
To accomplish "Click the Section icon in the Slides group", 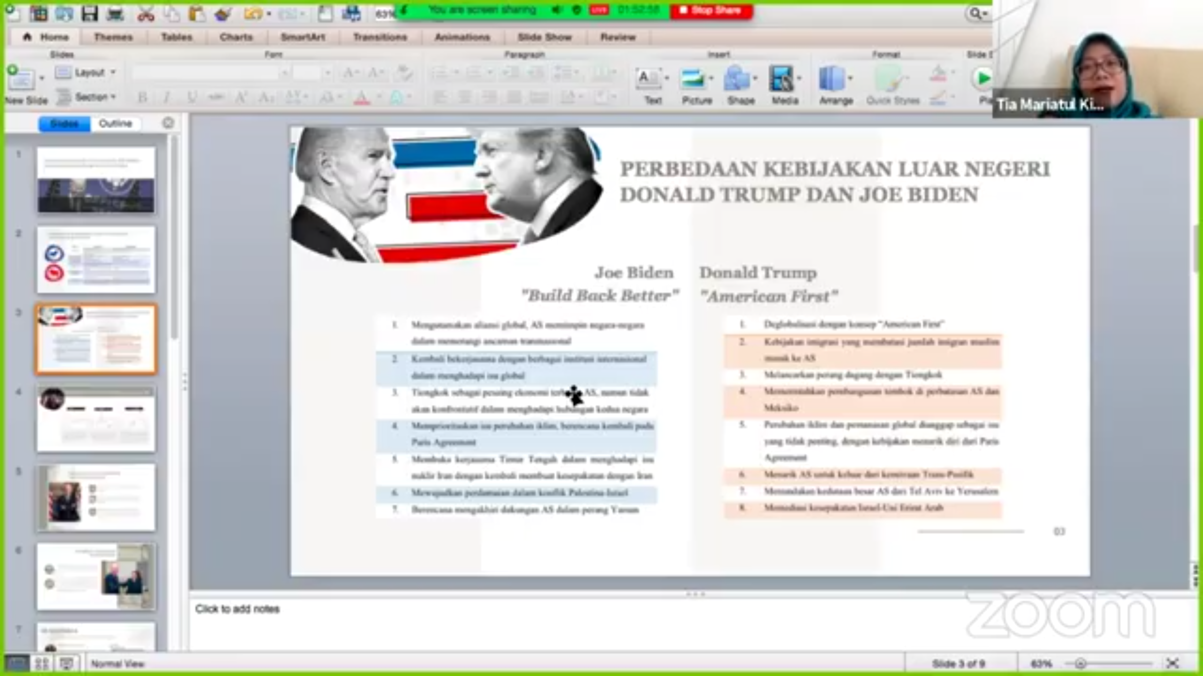I will pos(63,97).
